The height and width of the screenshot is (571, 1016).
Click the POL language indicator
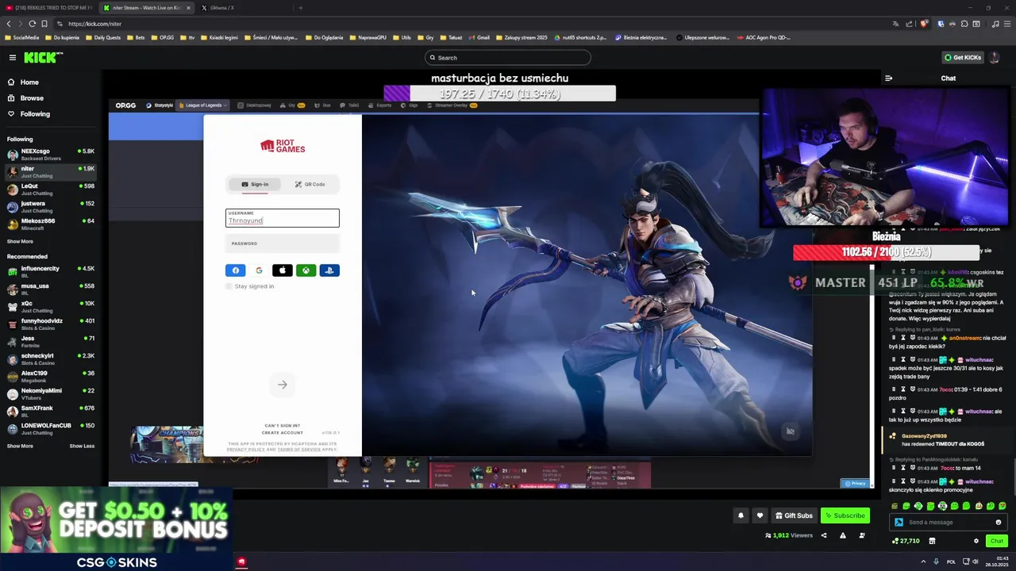[950, 561]
